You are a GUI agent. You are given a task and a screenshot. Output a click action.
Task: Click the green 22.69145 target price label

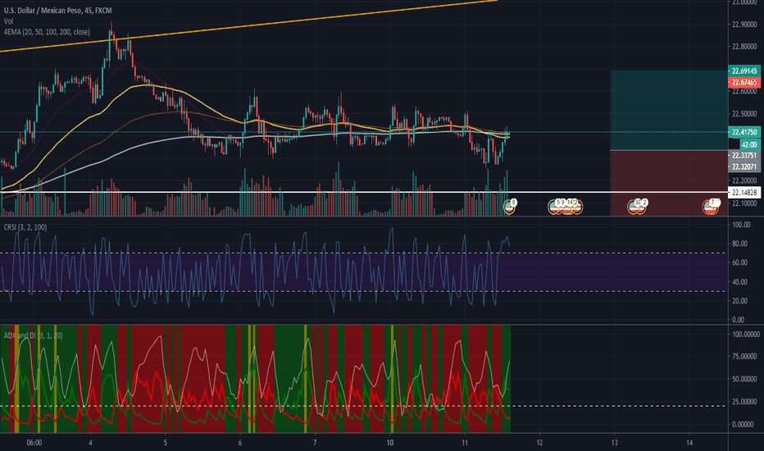click(744, 71)
